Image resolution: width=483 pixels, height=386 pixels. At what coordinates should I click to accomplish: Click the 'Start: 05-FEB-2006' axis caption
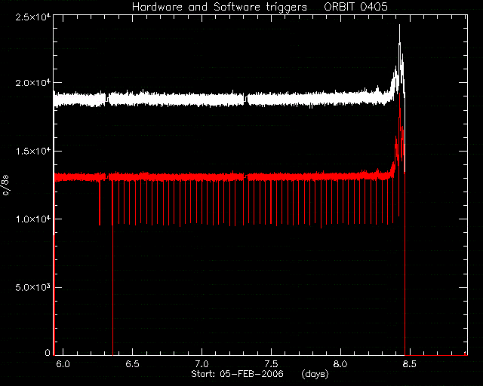pos(237,374)
